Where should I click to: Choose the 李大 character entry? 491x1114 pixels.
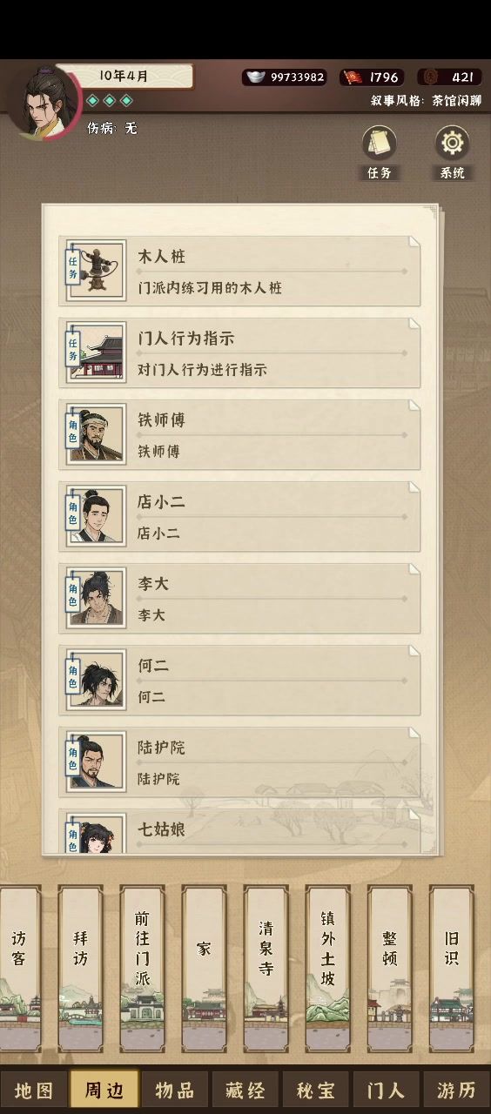(x=239, y=598)
